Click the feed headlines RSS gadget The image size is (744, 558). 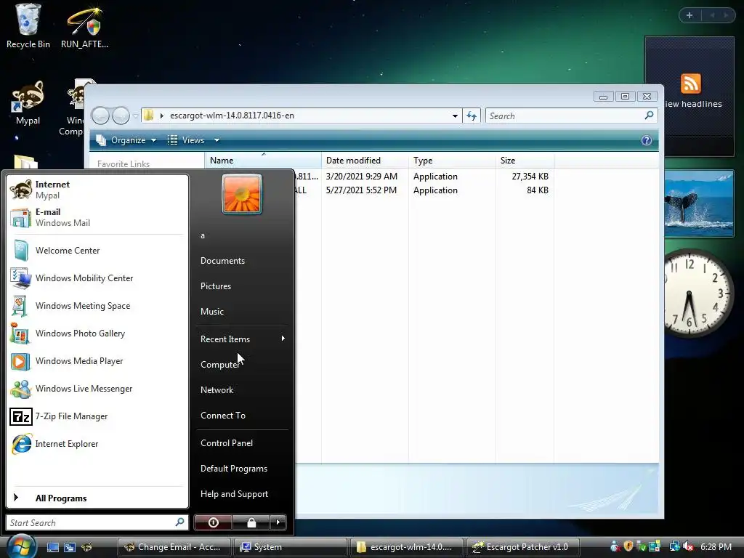[x=690, y=97]
